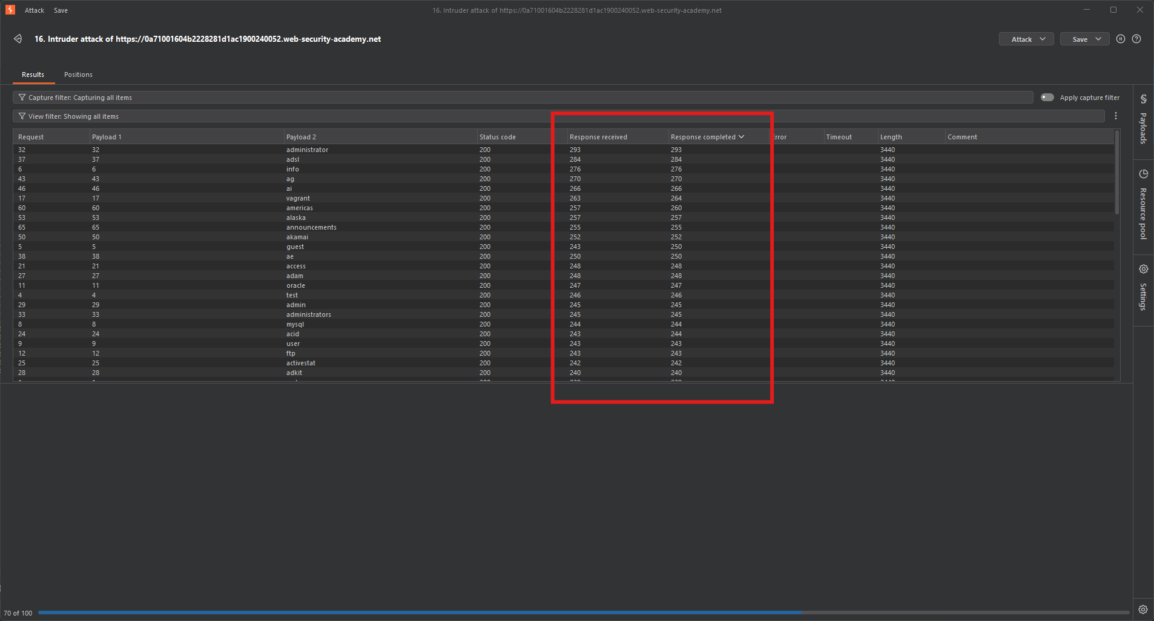The width and height of the screenshot is (1154, 621).
Task: Select the row with payload adam
Action: point(564,276)
